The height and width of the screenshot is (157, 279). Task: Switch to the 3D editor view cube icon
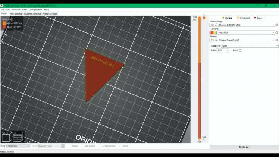[x=7, y=137]
